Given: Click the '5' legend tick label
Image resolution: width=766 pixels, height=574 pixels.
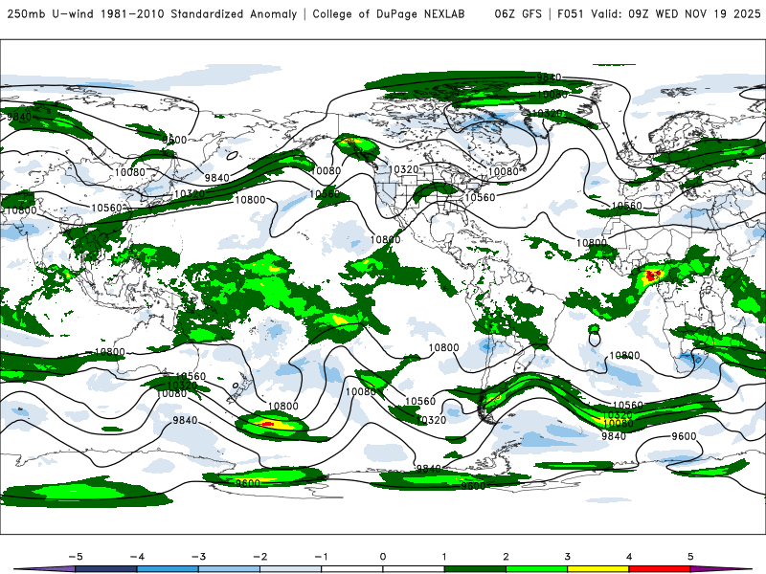Looking at the screenshot, I should 690,557.
